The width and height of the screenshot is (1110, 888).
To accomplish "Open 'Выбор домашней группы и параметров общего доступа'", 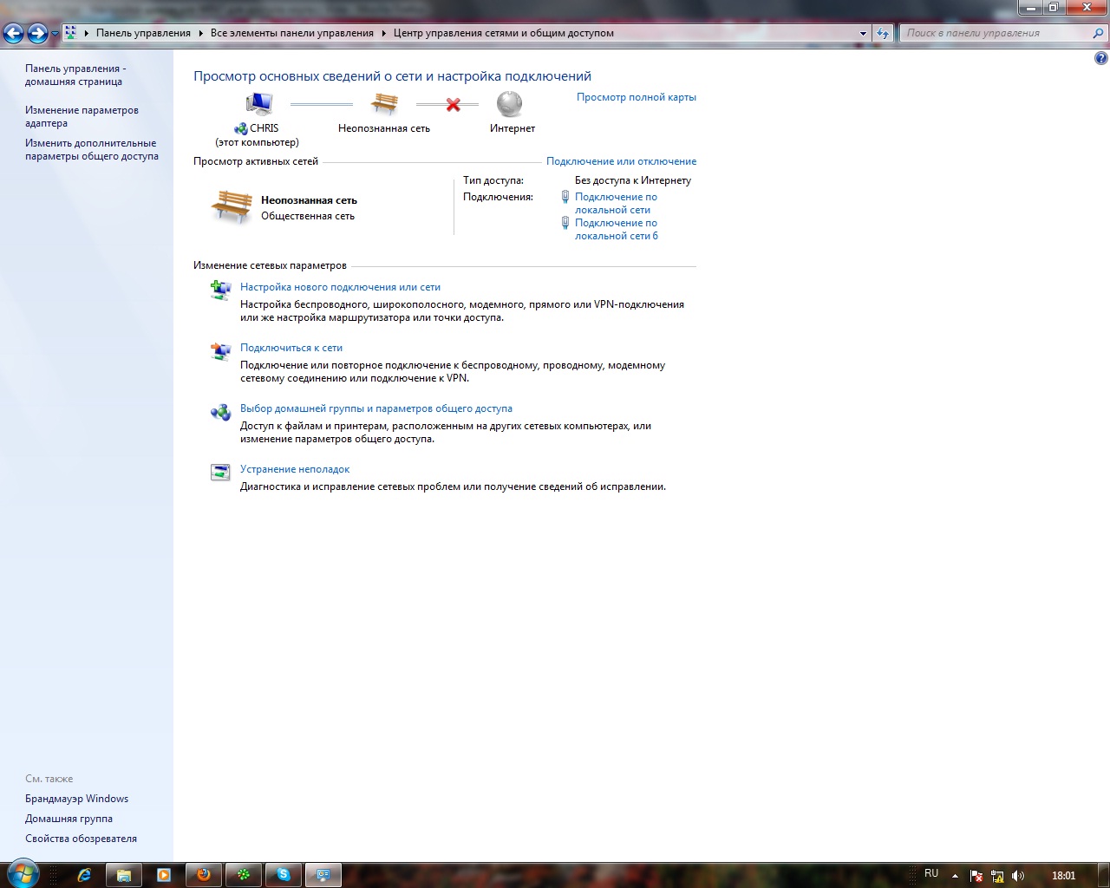I will point(376,408).
